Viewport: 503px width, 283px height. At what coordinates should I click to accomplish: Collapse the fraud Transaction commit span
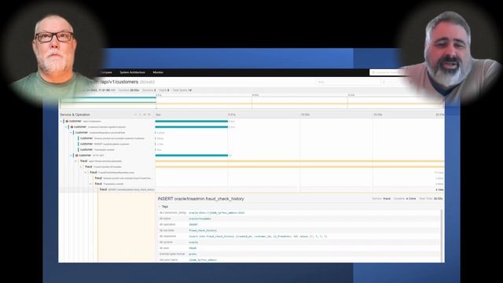90,184
